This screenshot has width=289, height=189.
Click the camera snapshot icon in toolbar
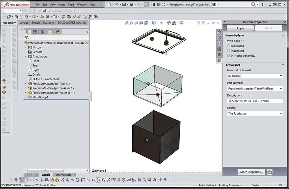[x=96, y=17]
